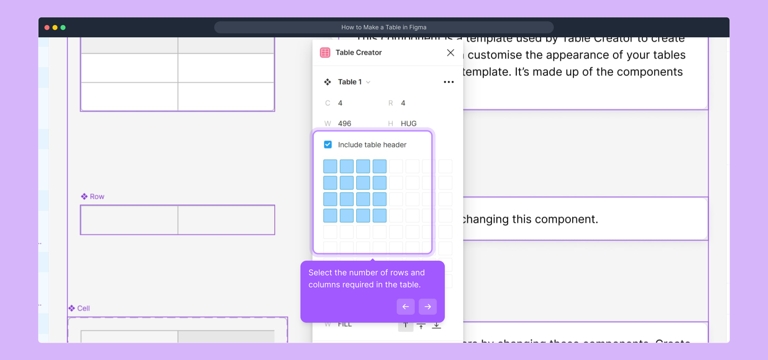Click the width field showing 496
Viewport: 768px width, 360px height.
344,124
